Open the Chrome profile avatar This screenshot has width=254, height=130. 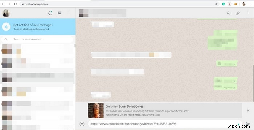[x=244, y=4]
